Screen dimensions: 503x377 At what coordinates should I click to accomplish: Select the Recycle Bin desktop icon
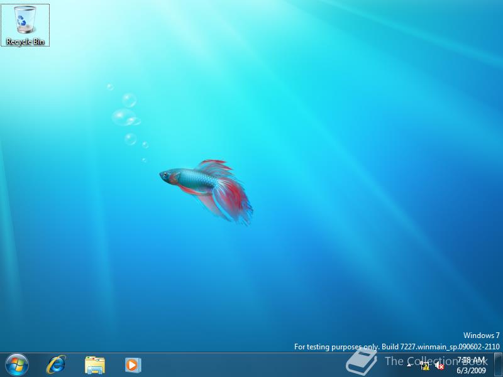[25, 25]
